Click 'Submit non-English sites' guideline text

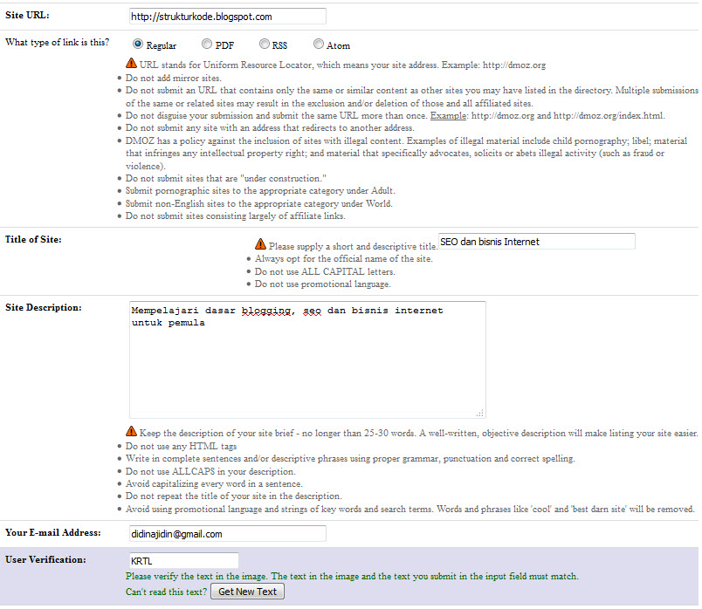point(258,203)
